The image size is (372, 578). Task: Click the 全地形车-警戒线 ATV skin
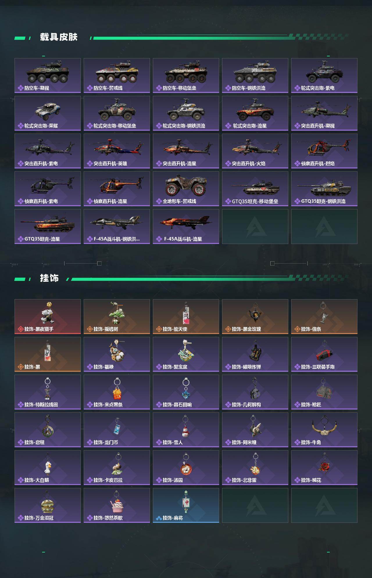point(186,189)
